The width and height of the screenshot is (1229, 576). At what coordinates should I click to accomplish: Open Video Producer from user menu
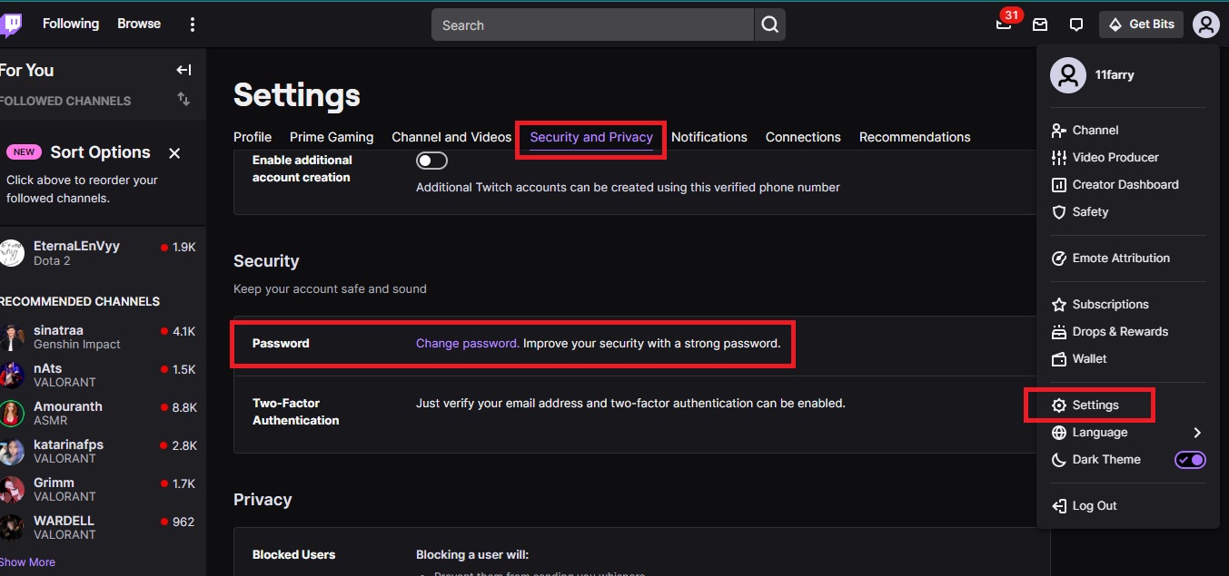[x=1128, y=158]
